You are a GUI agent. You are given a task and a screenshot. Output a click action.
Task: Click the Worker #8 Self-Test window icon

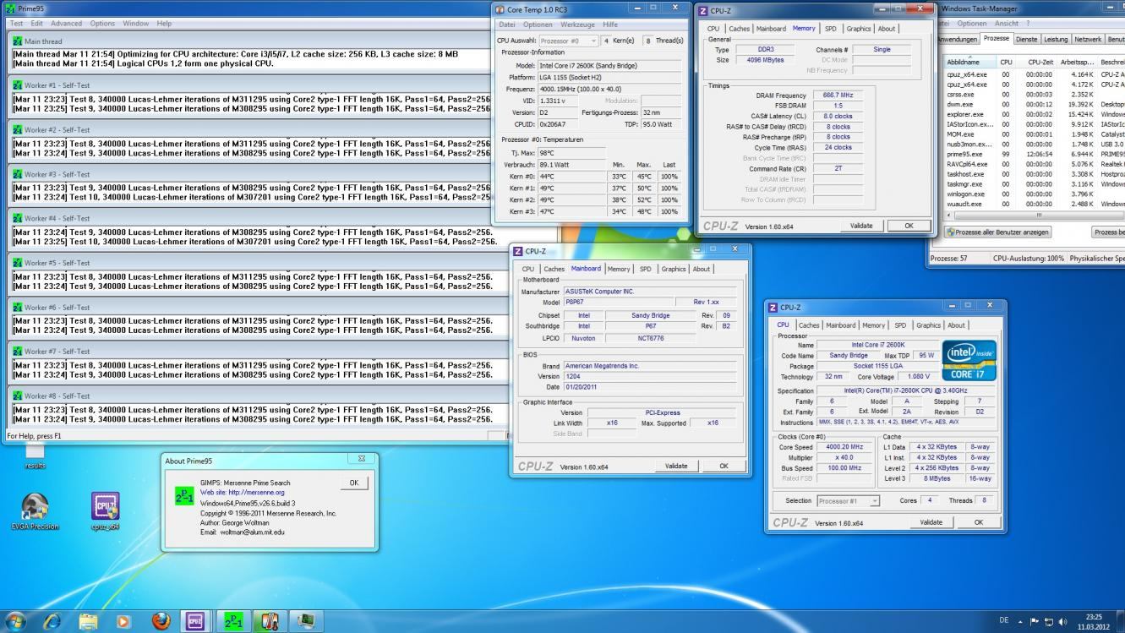18,396
